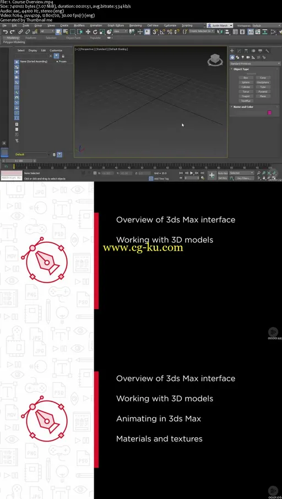Open the Display tab in command panel

[260, 51]
